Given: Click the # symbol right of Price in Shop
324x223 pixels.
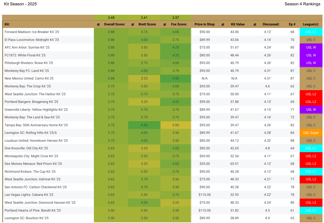Looking at the screenshot, I should pos(223,25).
